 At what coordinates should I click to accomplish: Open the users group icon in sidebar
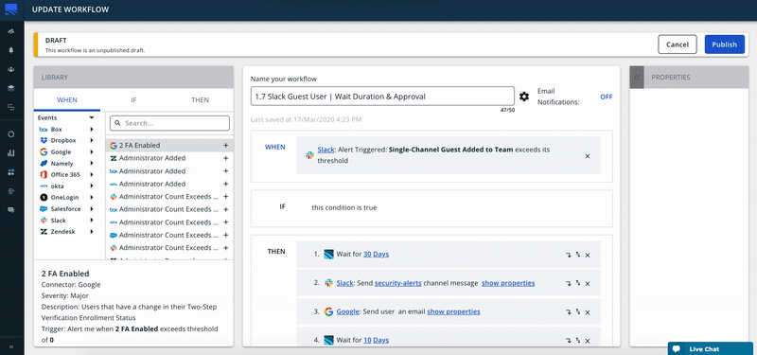(11, 69)
